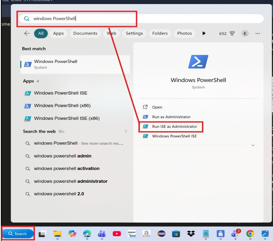Click the large PowerShell logo in preview
The height and width of the screenshot is (241, 273).
tap(198, 62)
